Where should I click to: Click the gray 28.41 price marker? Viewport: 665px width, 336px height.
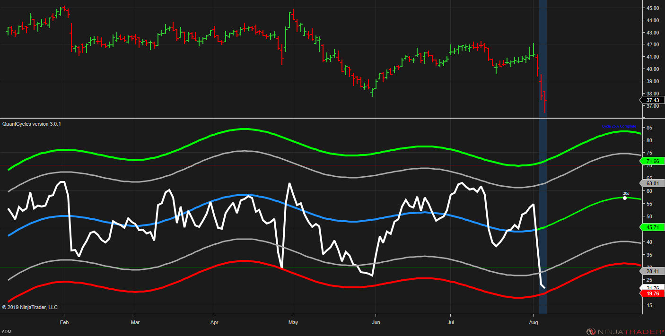click(653, 271)
